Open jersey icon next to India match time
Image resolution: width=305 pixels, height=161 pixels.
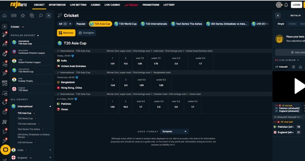[73, 56]
